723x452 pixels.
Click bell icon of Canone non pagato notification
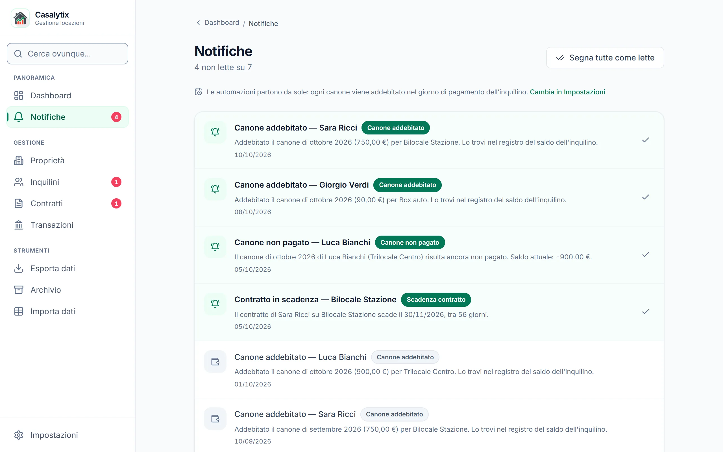[x=215, y=247]
